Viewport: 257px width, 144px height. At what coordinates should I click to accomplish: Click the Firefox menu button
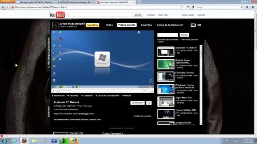click(8, 1)
